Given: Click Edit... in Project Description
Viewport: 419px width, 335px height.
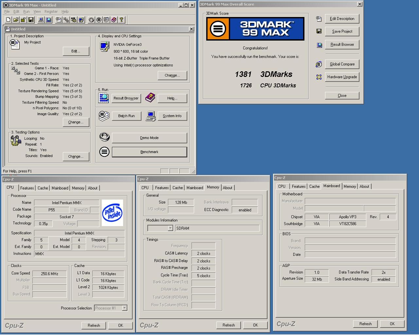Looking at the screenshot, I should [76, 51].
